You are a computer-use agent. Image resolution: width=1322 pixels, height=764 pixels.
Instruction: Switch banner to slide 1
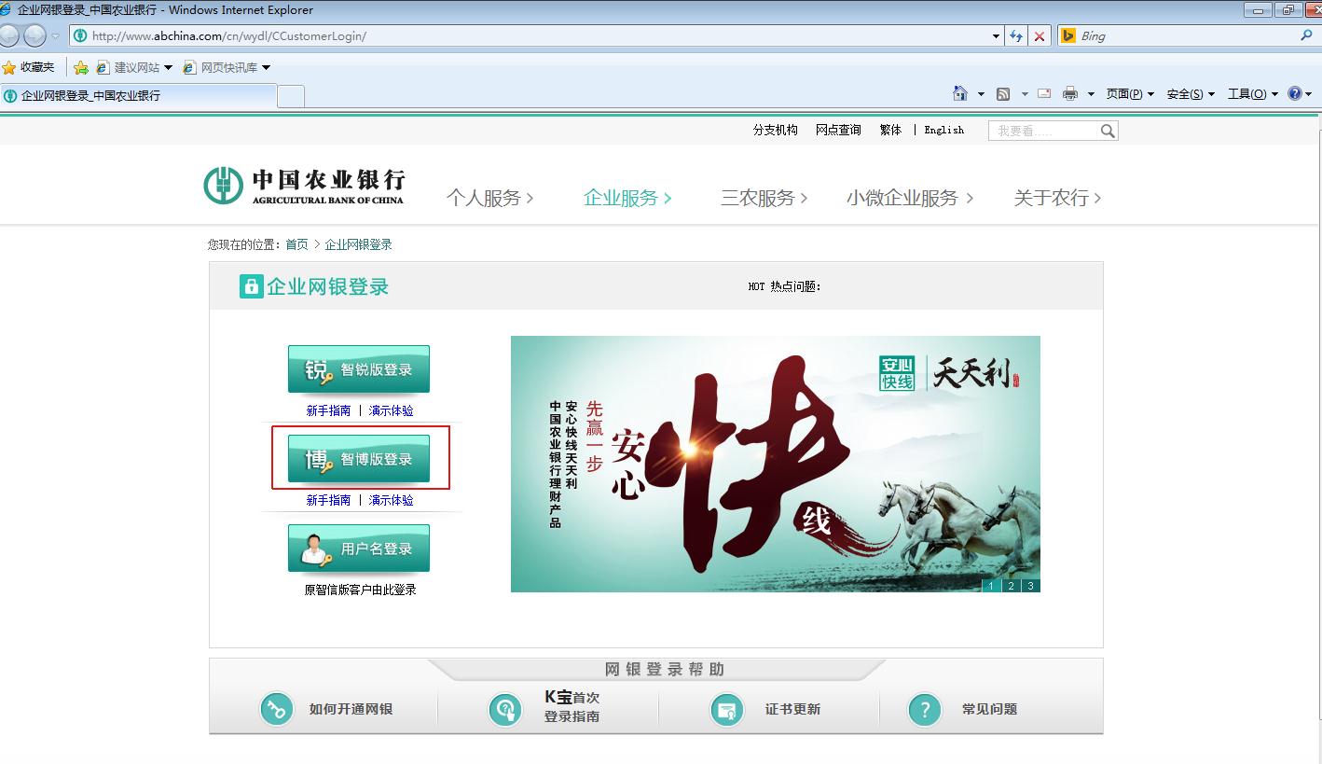coord(990,586)
